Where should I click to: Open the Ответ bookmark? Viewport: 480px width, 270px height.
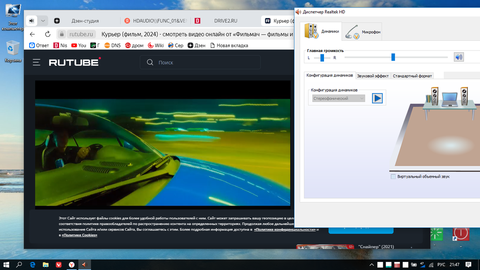tap(39, 45)
